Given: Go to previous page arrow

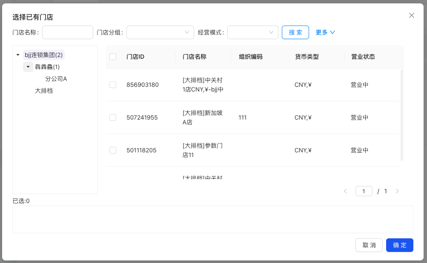Looking at the screenshot, I should tap(345, 191).
